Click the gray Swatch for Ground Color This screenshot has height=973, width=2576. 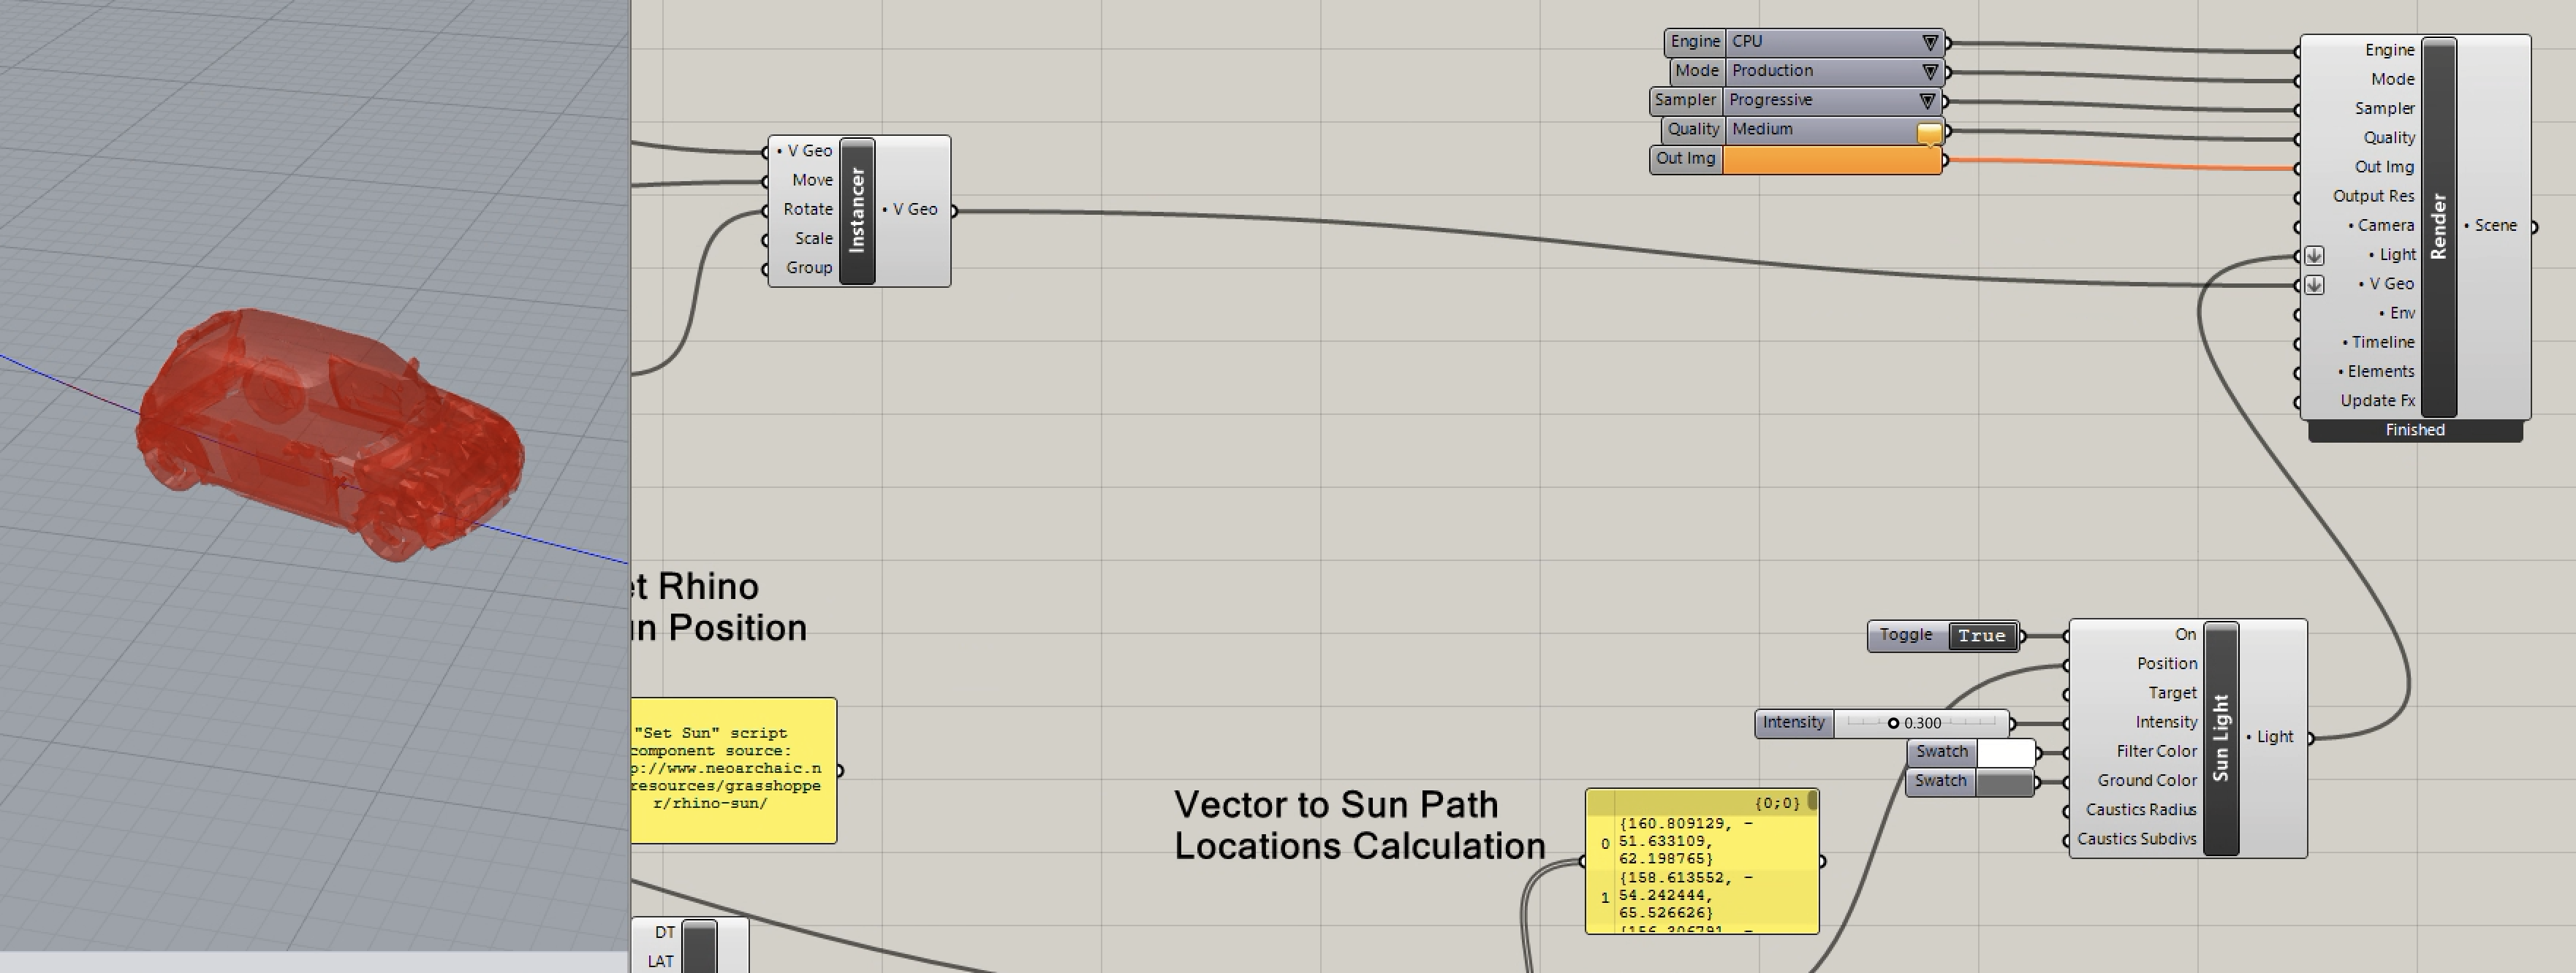tap(2005, 782)
